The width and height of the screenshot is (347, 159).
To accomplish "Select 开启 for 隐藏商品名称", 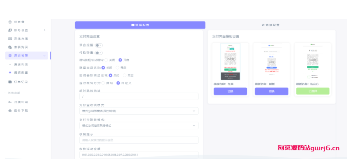I will pyautogui.click(x=118, y=68).
